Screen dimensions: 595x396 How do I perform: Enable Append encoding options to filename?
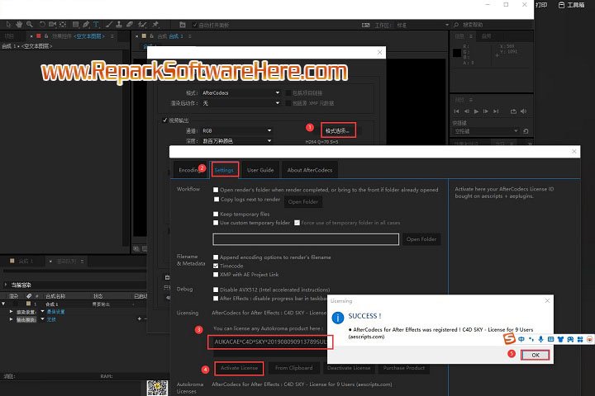click(216, 257)
